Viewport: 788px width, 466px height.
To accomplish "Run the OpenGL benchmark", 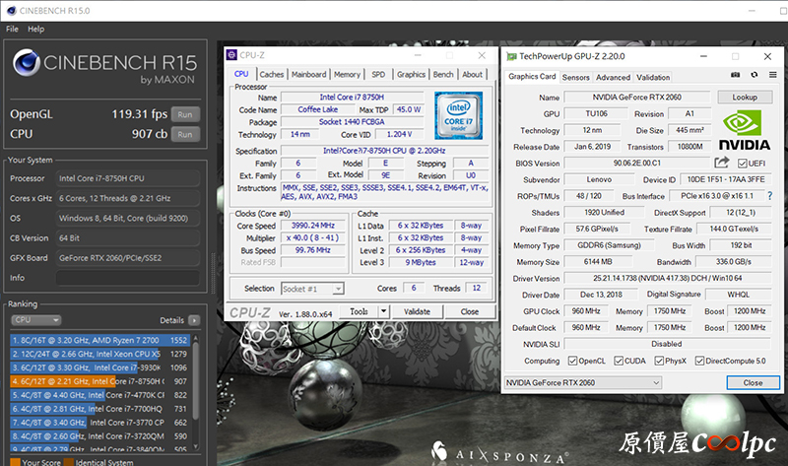I will click(x=185, y=114).
